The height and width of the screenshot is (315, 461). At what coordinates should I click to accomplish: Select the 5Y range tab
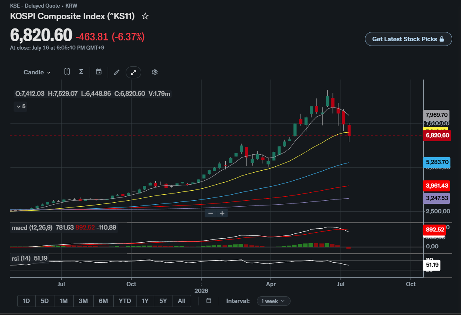coord(163,301)
